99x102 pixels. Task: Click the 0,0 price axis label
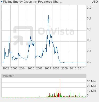(89, 62)
